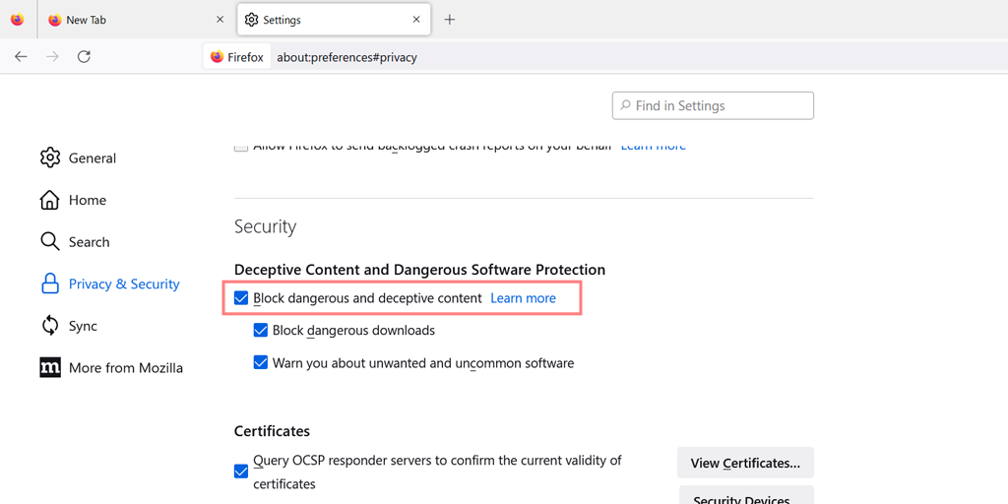Click the Firefox identity badge in address bar

coord(237,57)
